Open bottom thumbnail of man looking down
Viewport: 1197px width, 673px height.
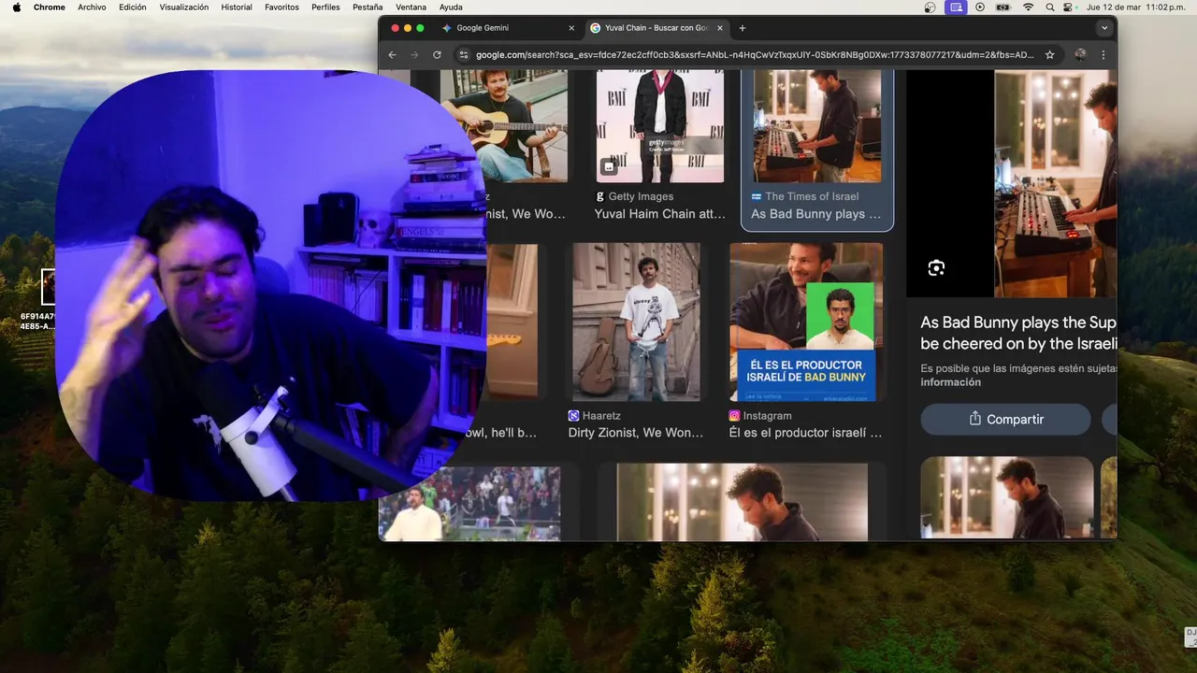pos(743,502)
